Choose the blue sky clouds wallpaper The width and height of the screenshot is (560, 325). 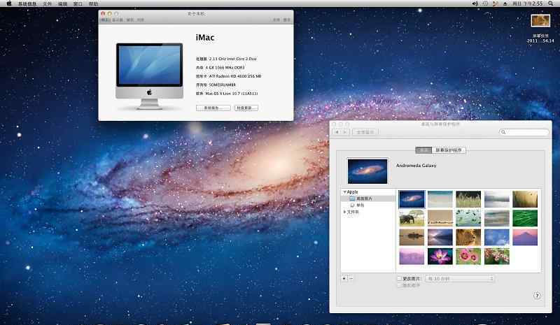click(497, 237)
